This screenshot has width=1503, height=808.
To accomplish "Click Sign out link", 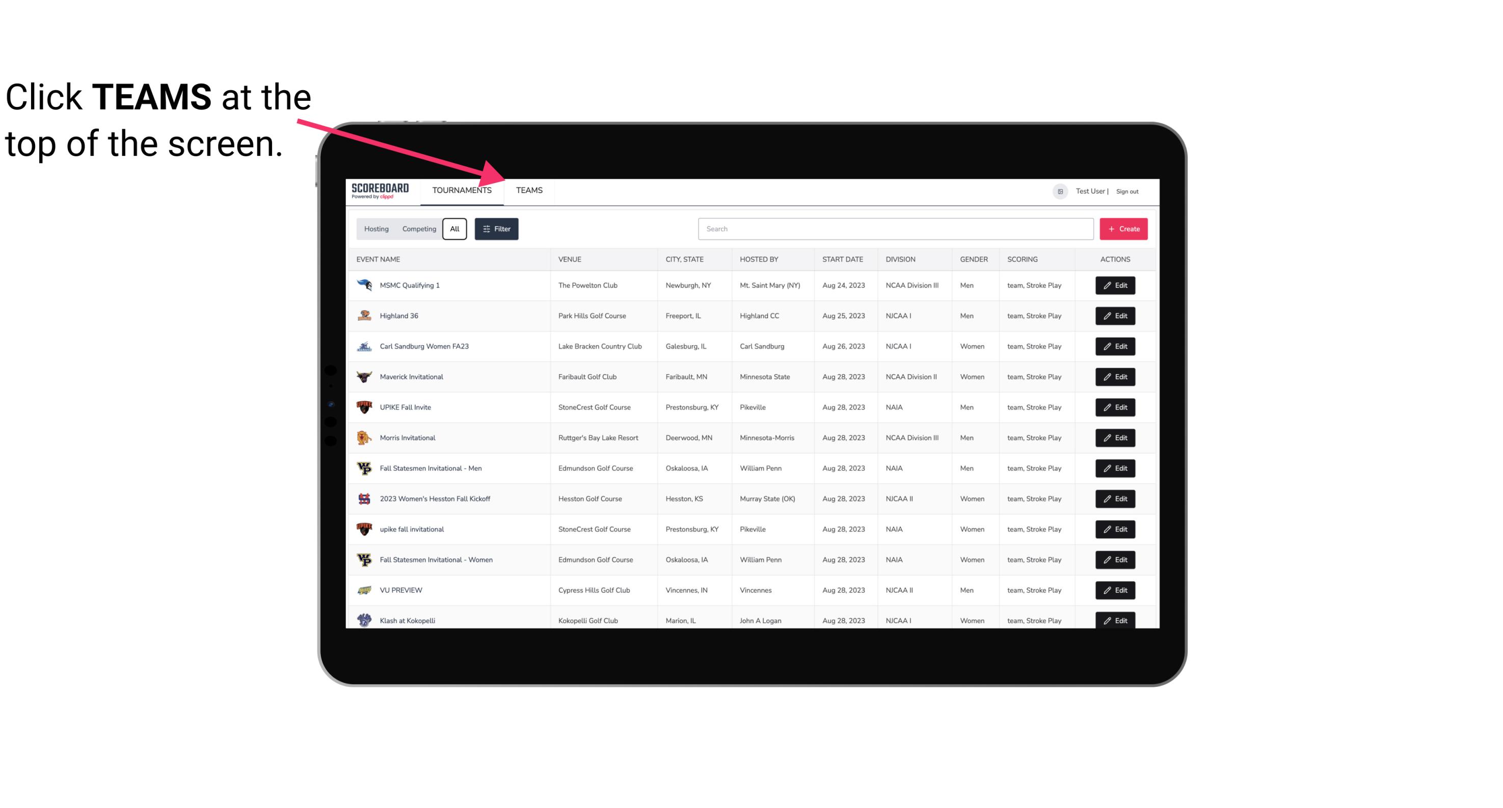I will coord(1128,191).
